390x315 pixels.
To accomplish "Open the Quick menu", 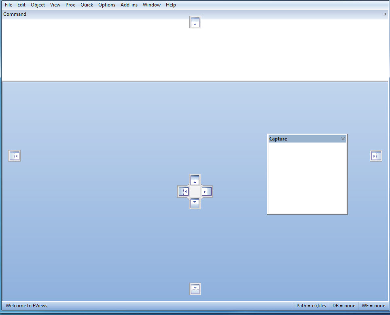I will pyautogui.click(x=87, y=4).
